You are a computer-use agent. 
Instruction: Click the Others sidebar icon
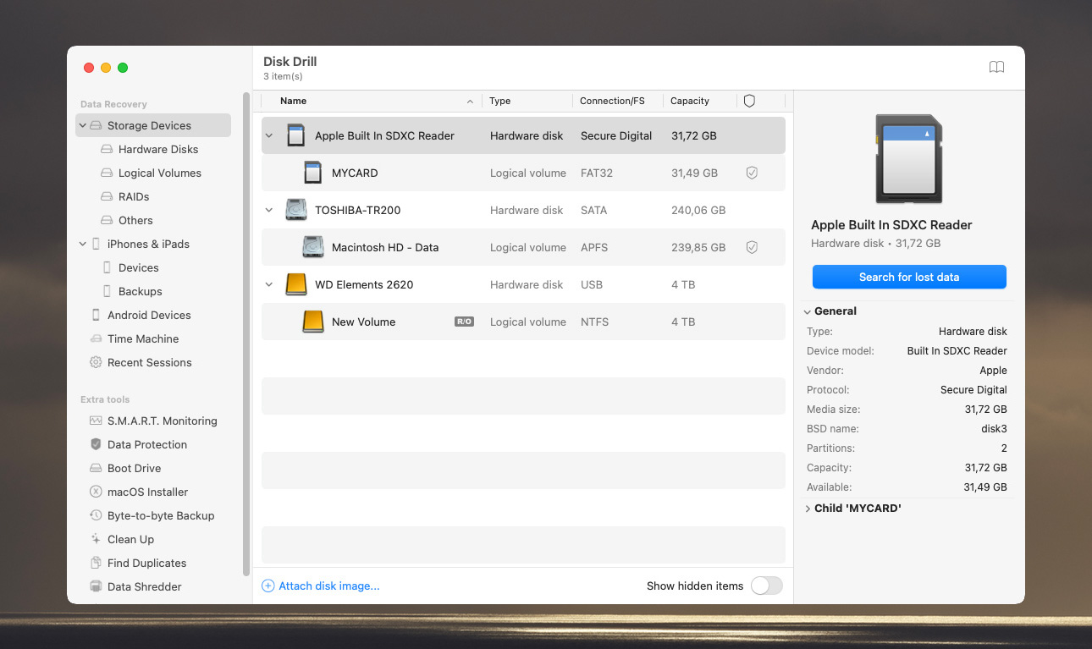coord(107,220)
